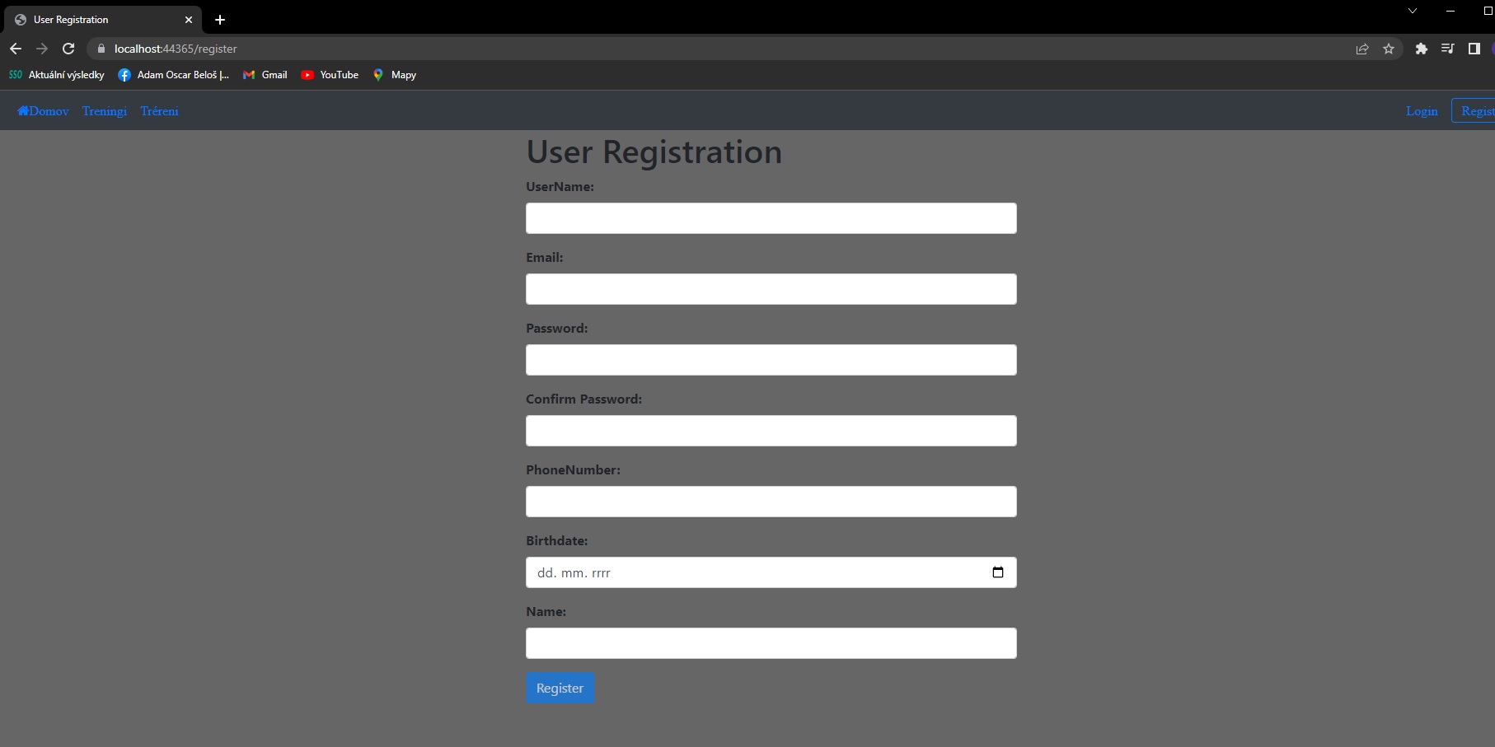Click the share icon in the address bar
1495x747 pixels.
point(1361,49)
